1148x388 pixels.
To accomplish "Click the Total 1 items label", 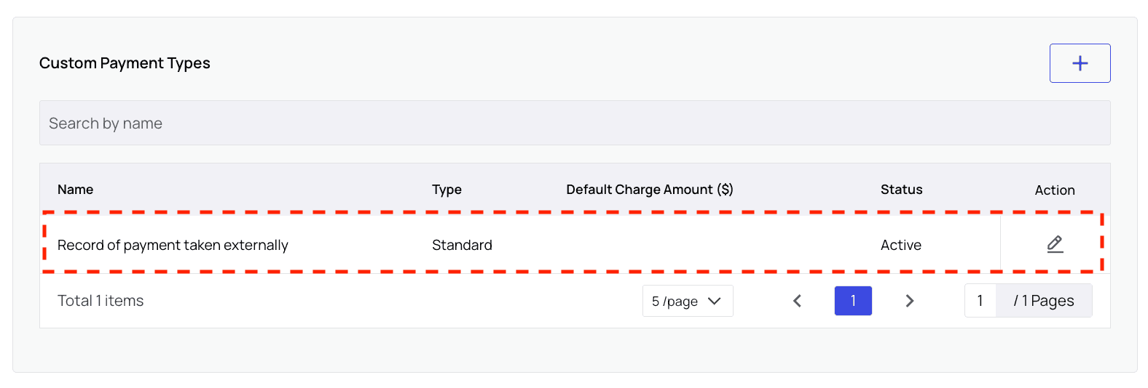I will pos(101,301).
